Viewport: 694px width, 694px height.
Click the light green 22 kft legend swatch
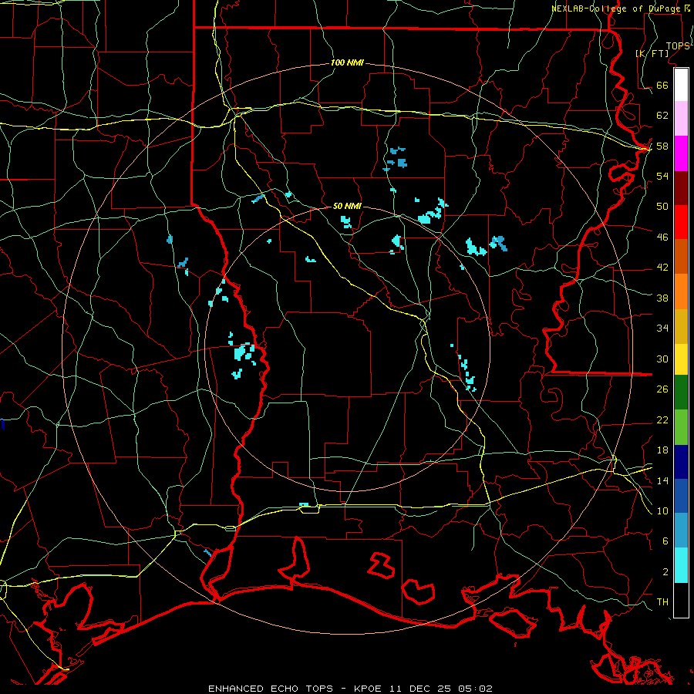[x=681, y=427]
